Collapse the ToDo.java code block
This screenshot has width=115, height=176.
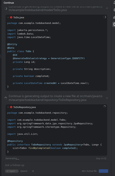coord(8,18)
